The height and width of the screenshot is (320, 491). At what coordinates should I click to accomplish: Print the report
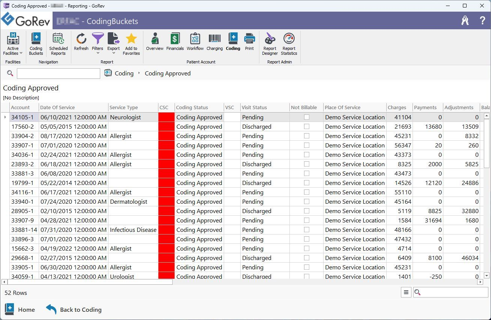click(250, 42)
